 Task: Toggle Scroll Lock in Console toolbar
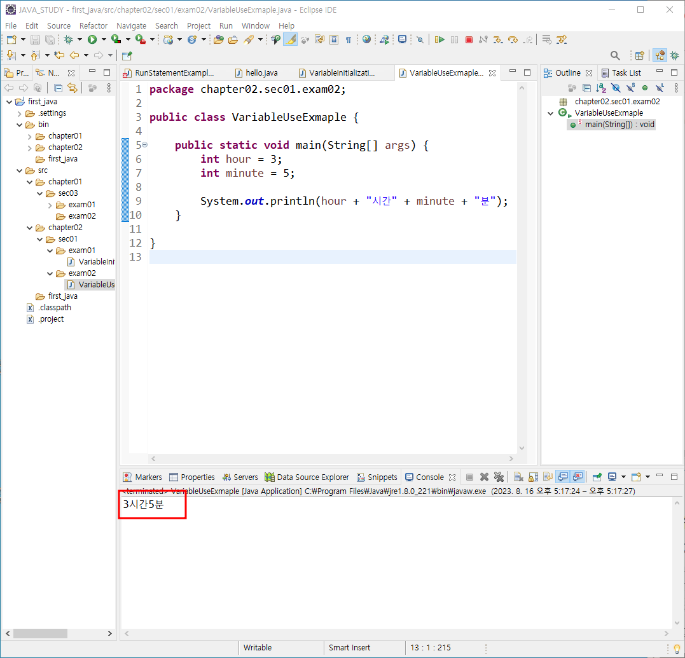(534, 477)
